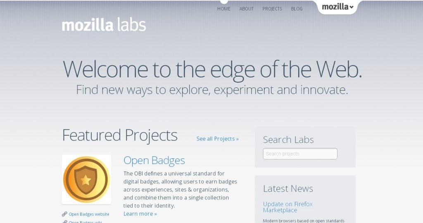Click the Latest News heading

(x=288, y=188)
